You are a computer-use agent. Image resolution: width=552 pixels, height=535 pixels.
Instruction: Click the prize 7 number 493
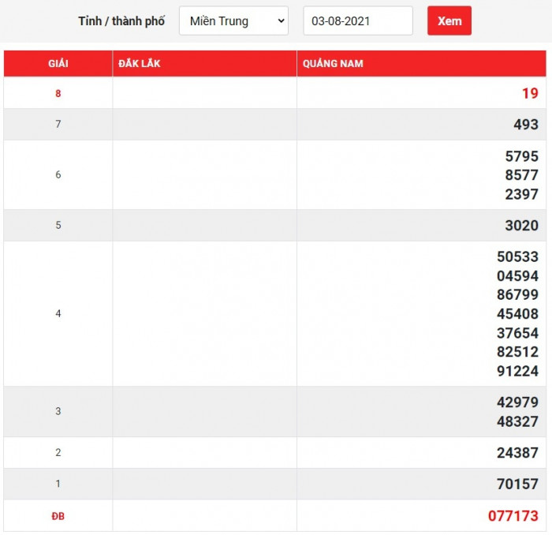click(x=525, y=125)
